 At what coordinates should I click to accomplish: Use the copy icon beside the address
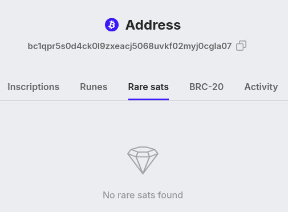click(x=241, y=46)
